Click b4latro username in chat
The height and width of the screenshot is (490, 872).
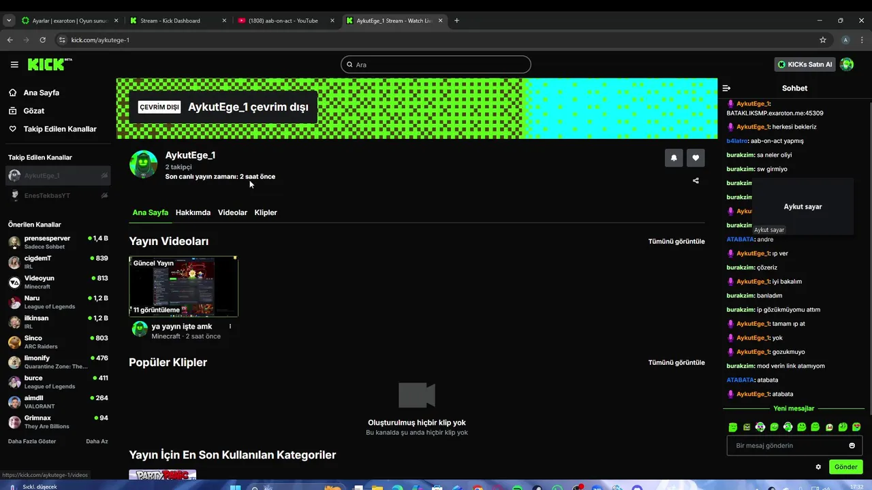pyautogui.click(x=736, y=141)
